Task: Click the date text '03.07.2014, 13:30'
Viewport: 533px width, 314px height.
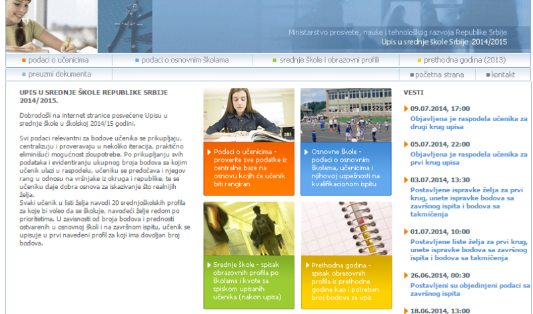Action: coord(440,180)
